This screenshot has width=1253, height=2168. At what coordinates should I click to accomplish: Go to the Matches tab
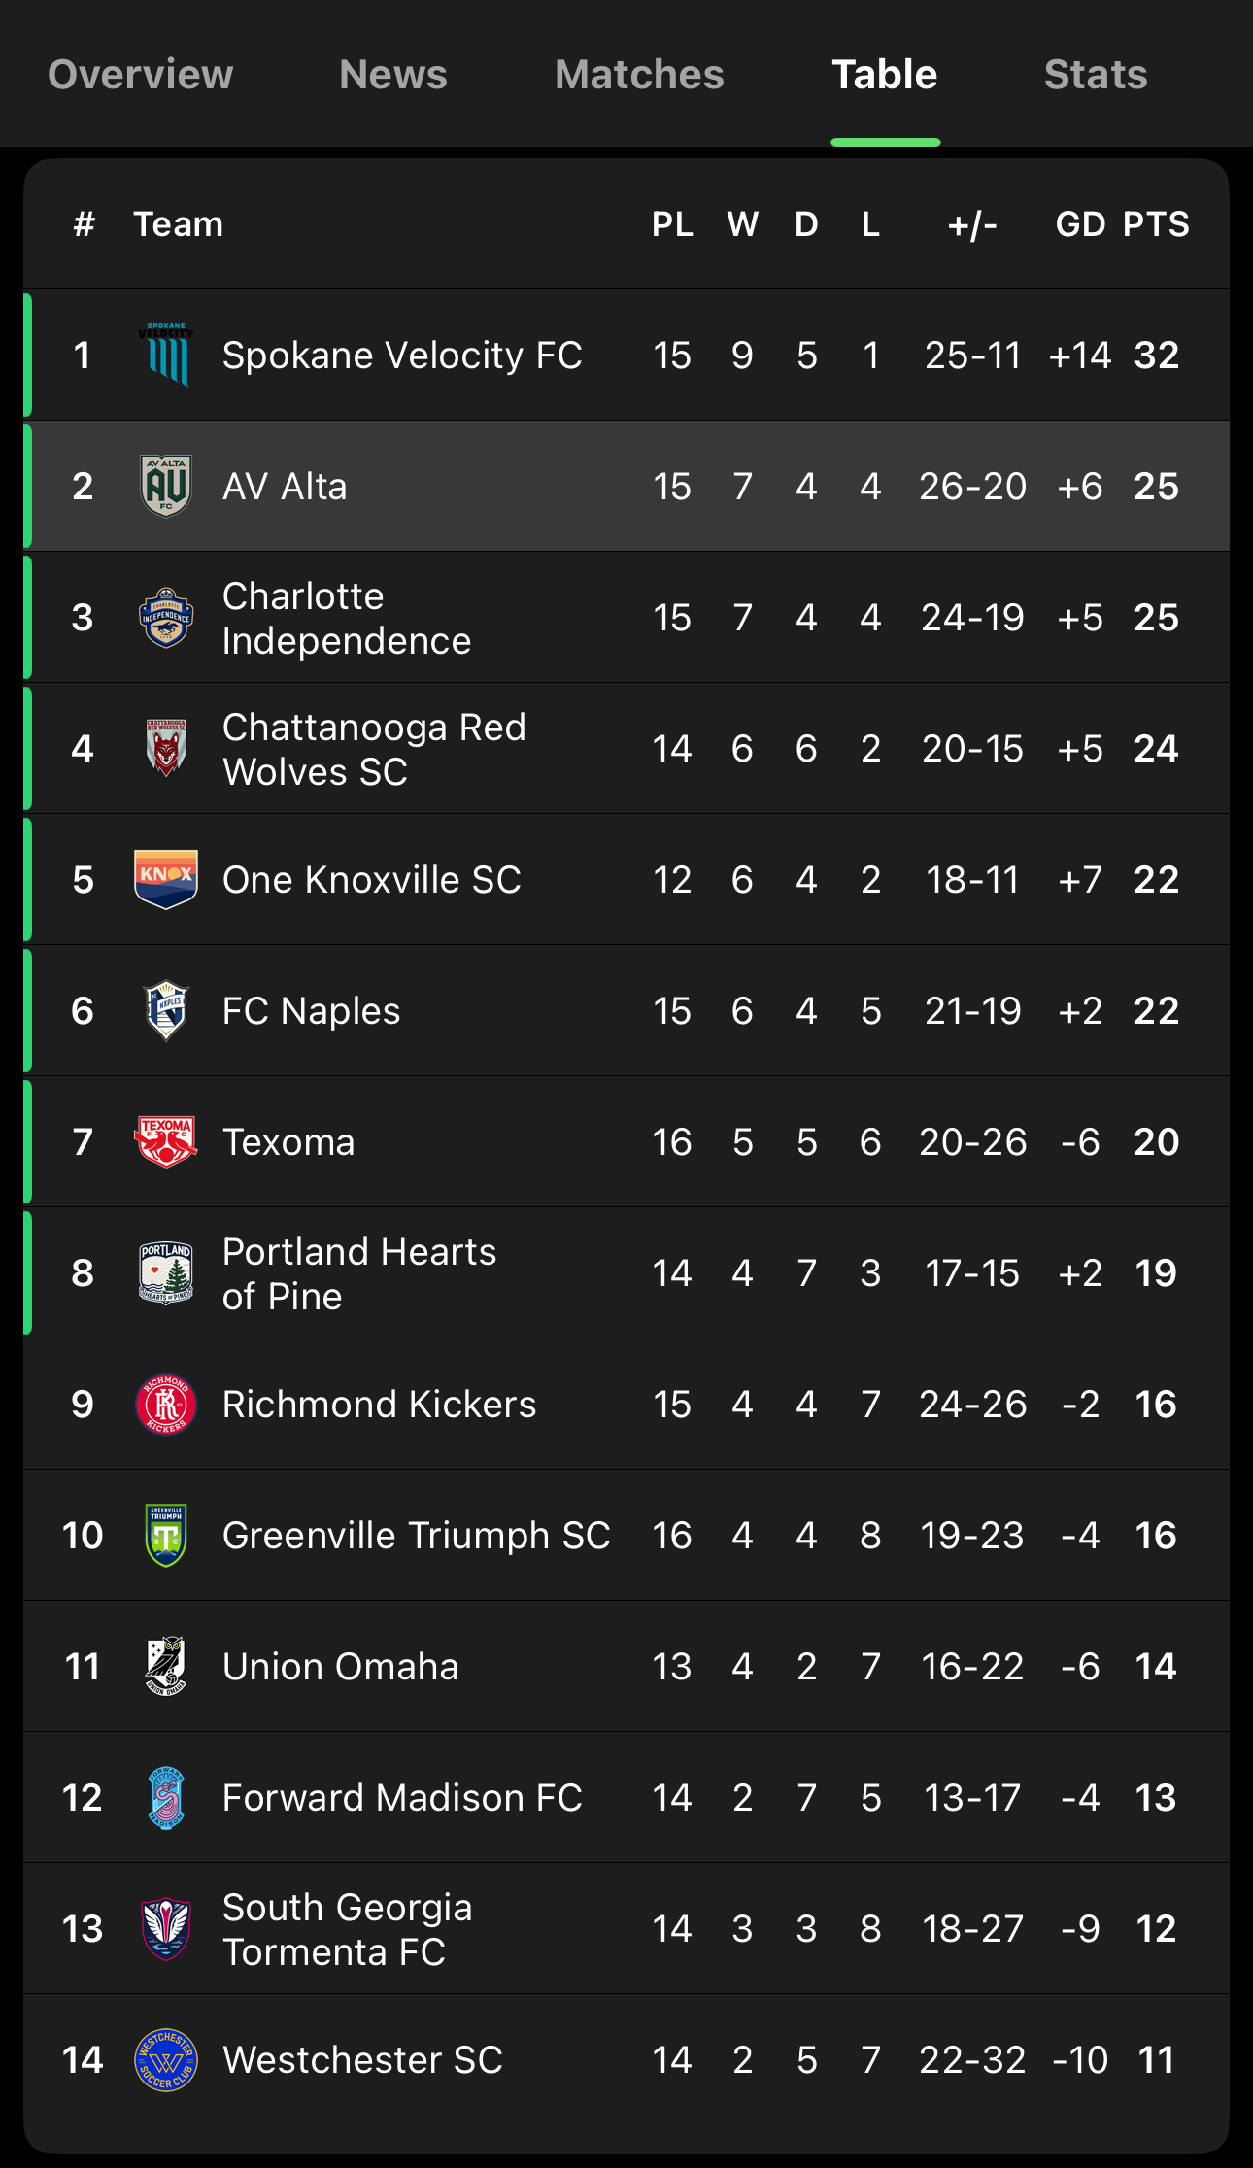point(639,75)
